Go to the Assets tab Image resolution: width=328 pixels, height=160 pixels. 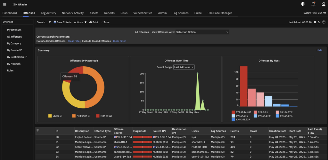click(x=94, y=13)
